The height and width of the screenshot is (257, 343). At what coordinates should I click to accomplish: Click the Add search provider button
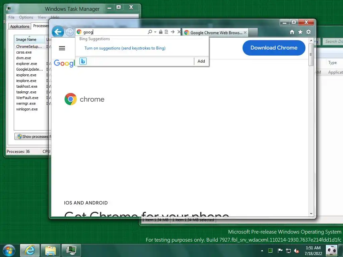(201, 61)
